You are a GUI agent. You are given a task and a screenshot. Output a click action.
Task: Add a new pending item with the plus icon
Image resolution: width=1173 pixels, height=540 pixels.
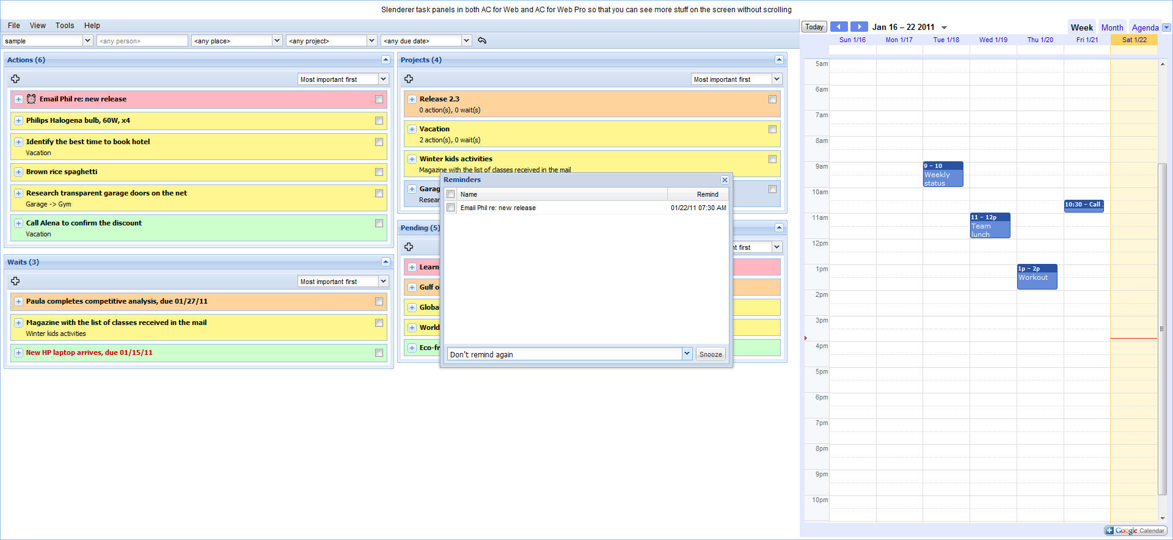pyautogui.click(x=409, y=247)
